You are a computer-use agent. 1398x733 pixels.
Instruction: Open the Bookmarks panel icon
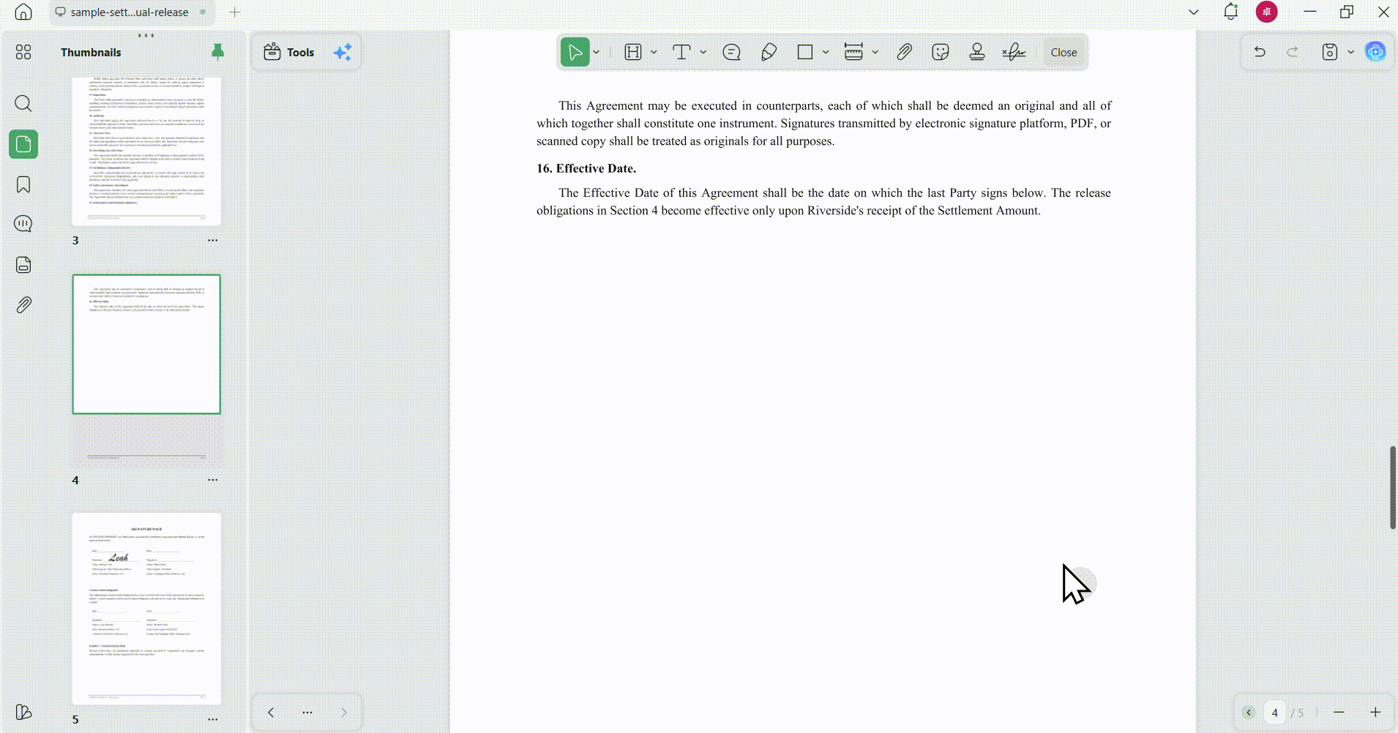pyautogui.click(x=23, y=184)
